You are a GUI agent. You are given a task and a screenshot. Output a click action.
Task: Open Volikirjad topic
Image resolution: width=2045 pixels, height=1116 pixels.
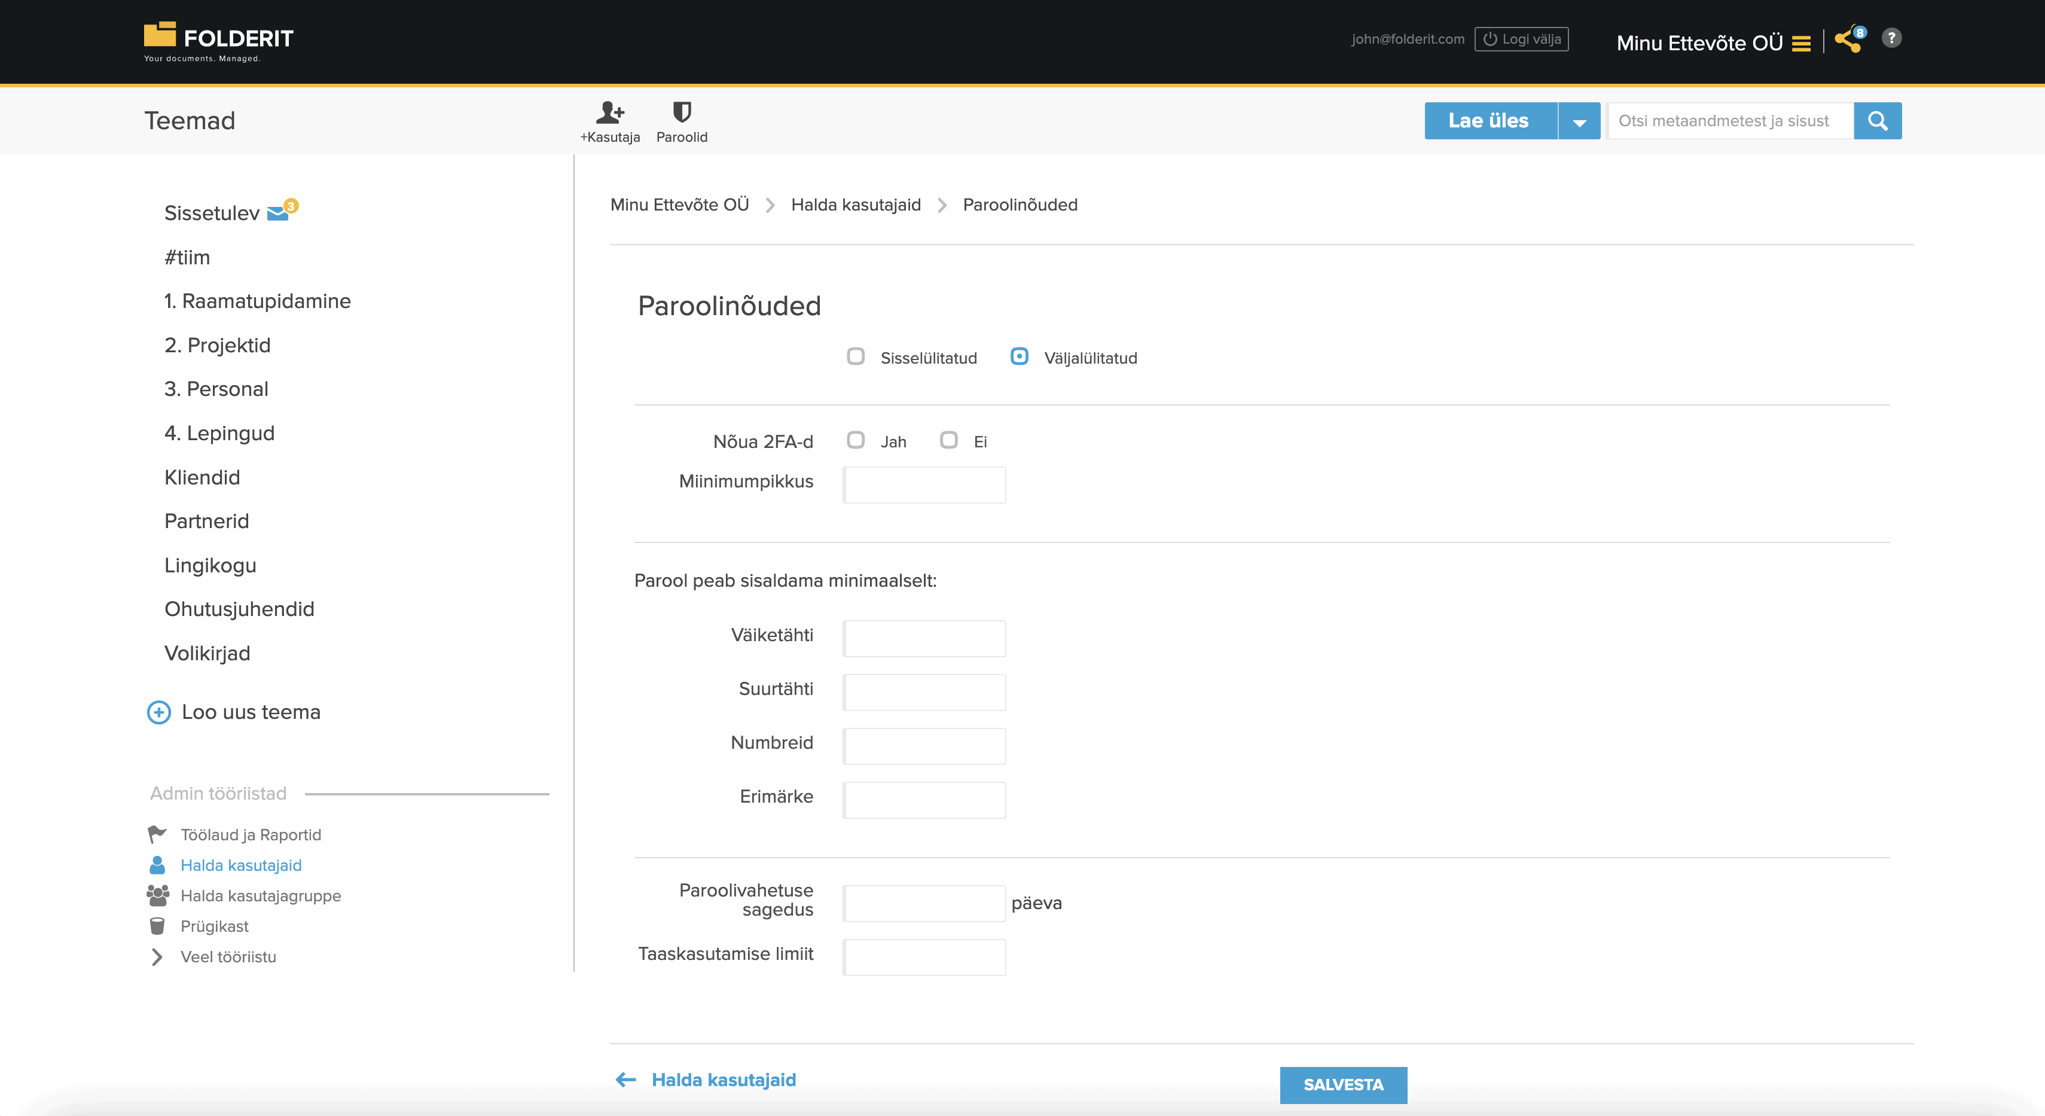(207, 653)
